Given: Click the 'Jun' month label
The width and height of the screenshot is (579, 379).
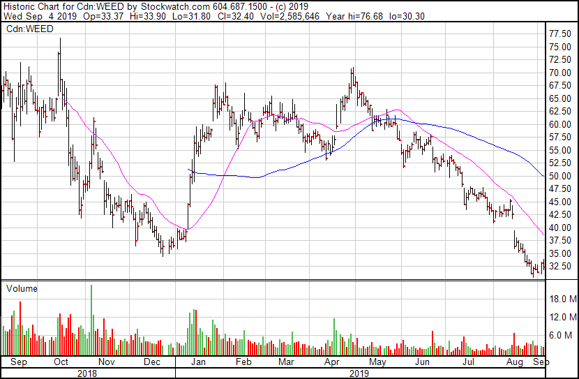Looking at the screenshot, I should coord(422,362).
